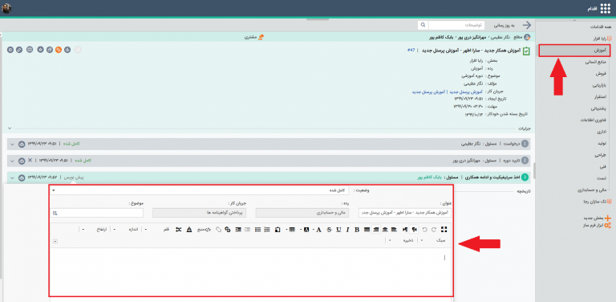Click the search magnifier button
This screenshot has width=616, height=302.
point(423,25)
